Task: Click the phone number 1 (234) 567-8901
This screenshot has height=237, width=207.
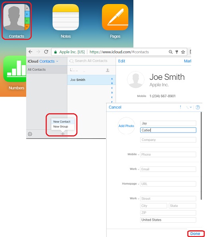Action: (x=162, y=96)
